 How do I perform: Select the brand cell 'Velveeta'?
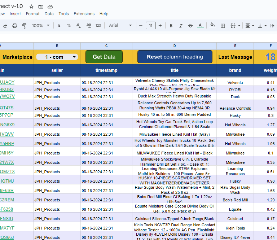pos(235,82)
